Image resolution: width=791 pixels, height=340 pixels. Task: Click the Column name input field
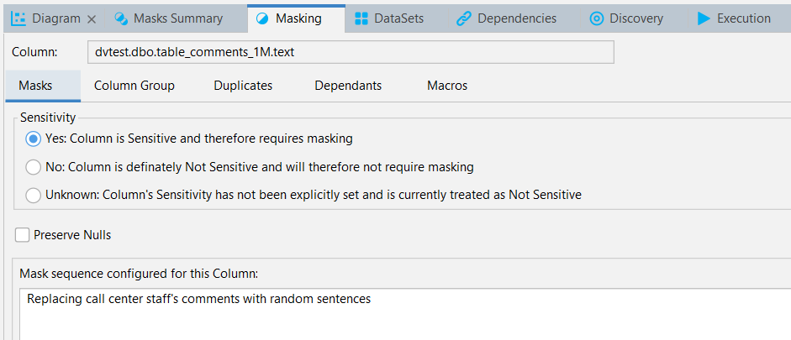[x=351, y=52]
